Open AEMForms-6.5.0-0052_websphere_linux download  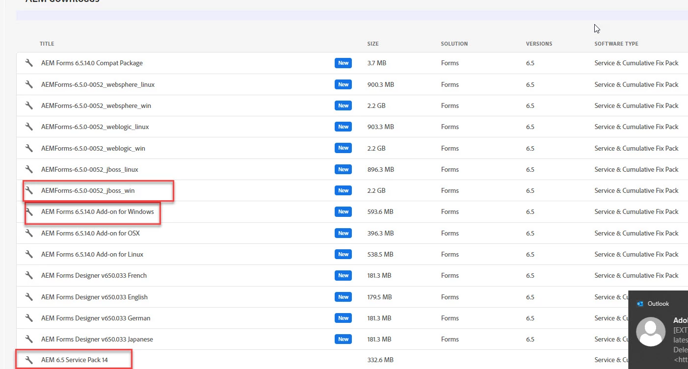tap(98, 84)
